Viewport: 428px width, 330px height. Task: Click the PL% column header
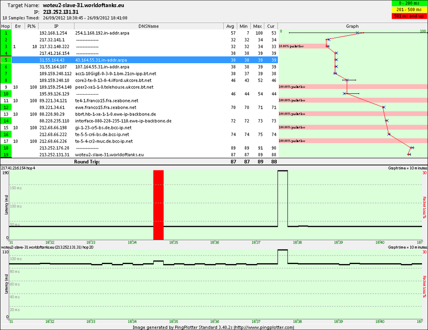pos(31,26)
